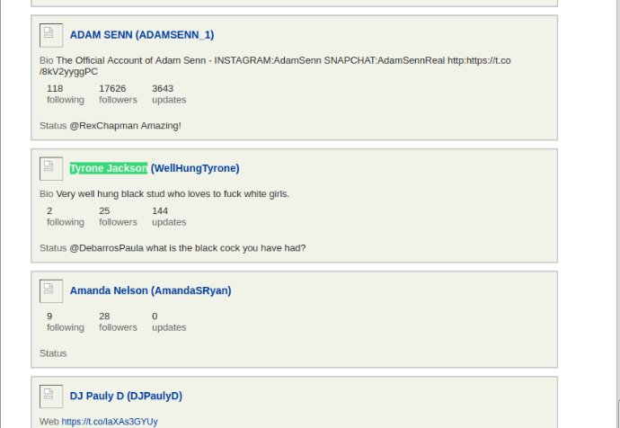Viewport: 620px width, 428px height.
Task: Click the '@RexChapman Amazing!' status text
Action: click(x=125, y=126)
